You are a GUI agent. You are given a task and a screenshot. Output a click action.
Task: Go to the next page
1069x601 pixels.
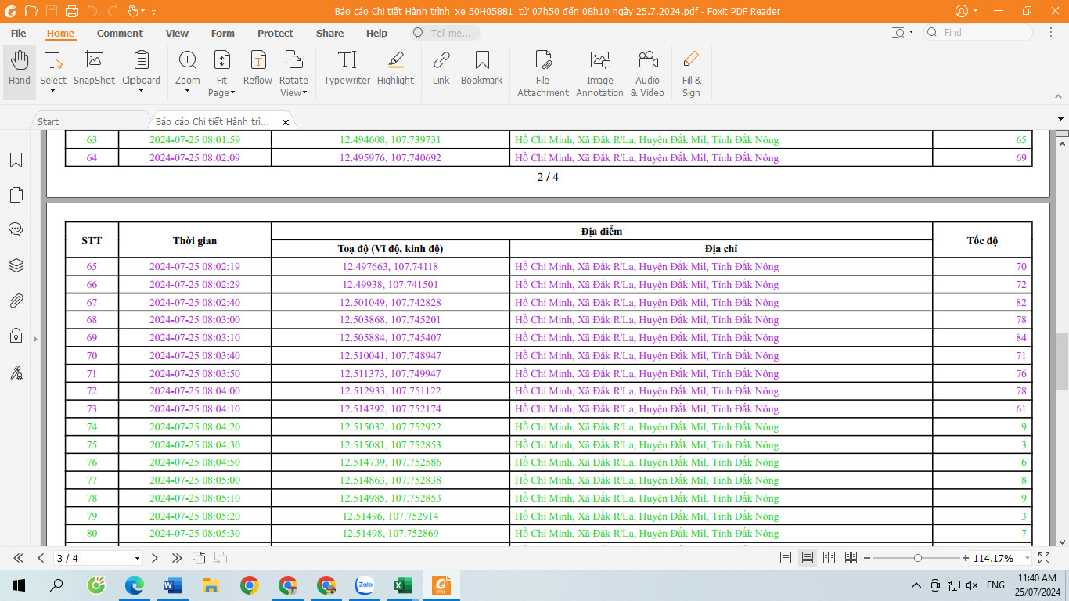(155, 558)
